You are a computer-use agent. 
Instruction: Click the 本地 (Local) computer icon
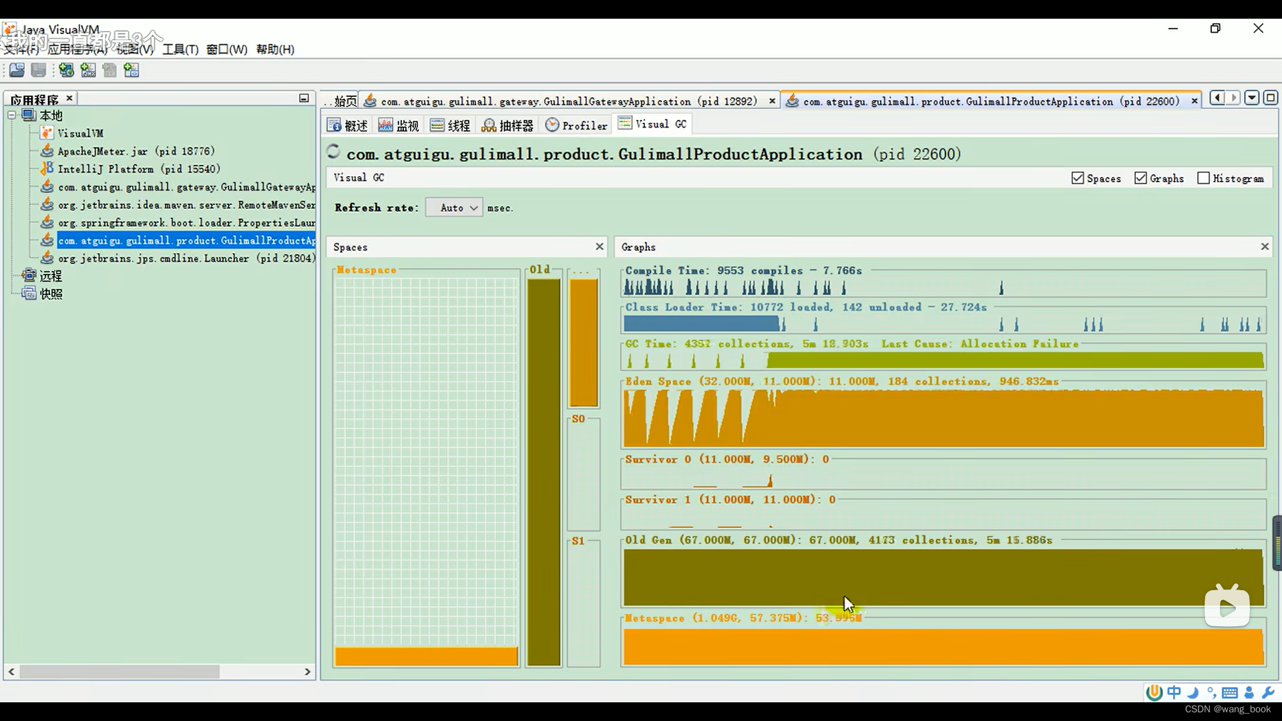click(29, 115)
